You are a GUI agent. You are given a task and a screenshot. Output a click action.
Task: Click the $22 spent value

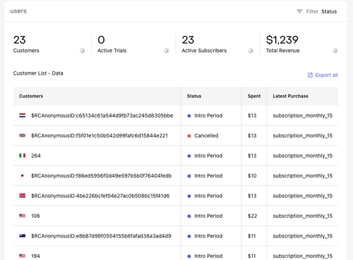coord(252,216)
